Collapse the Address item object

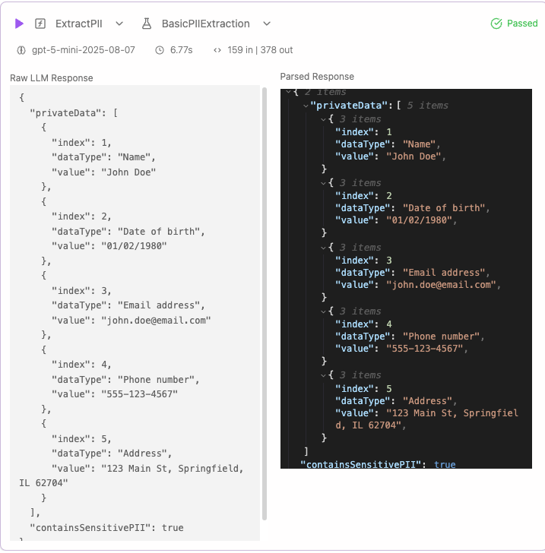pos(324,375)
